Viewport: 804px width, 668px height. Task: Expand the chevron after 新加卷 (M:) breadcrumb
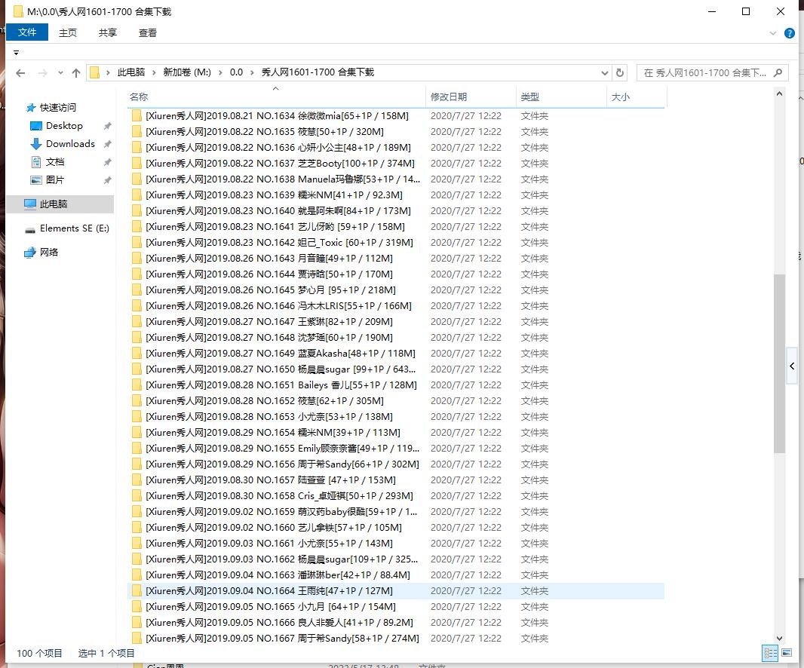tap(220, 73)
